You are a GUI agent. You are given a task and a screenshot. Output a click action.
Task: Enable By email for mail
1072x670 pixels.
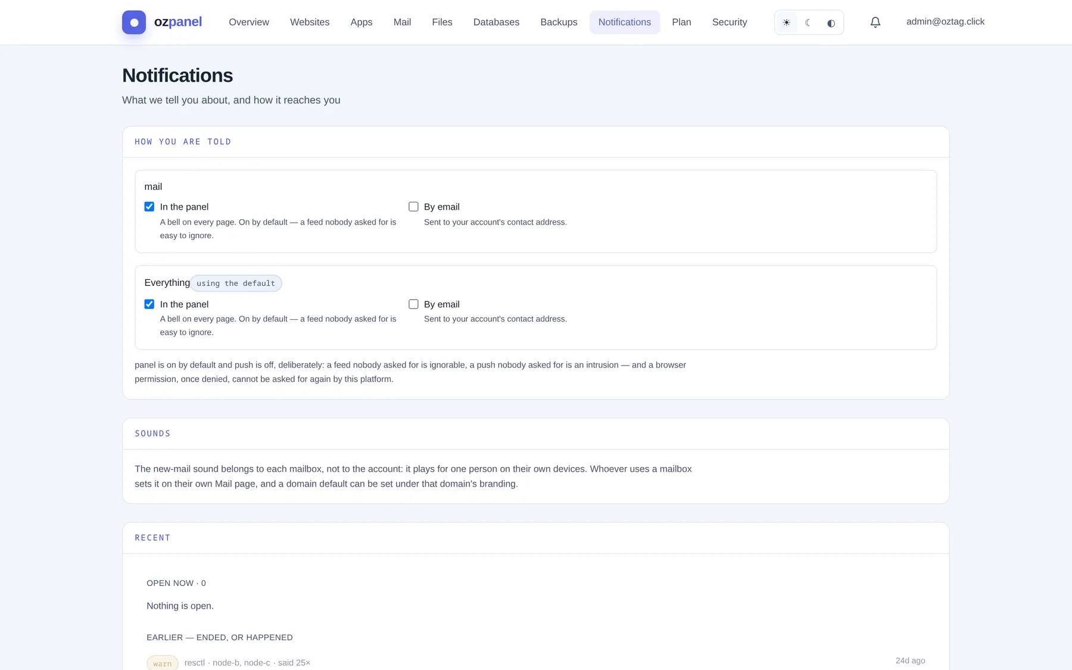coord(413,207)
